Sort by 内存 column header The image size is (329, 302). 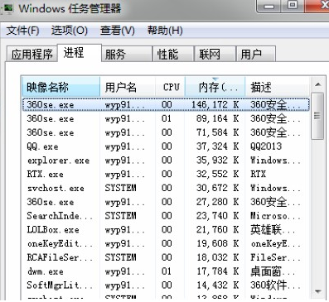pos(215,87)
